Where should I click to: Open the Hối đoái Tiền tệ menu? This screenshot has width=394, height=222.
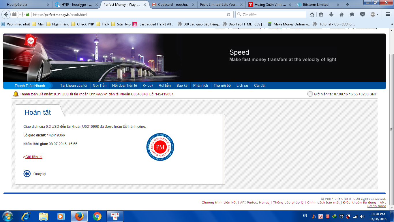(125, 86)
